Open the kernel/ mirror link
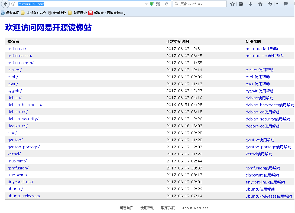This screenshot has height=213, width=295. click(14, 154)
